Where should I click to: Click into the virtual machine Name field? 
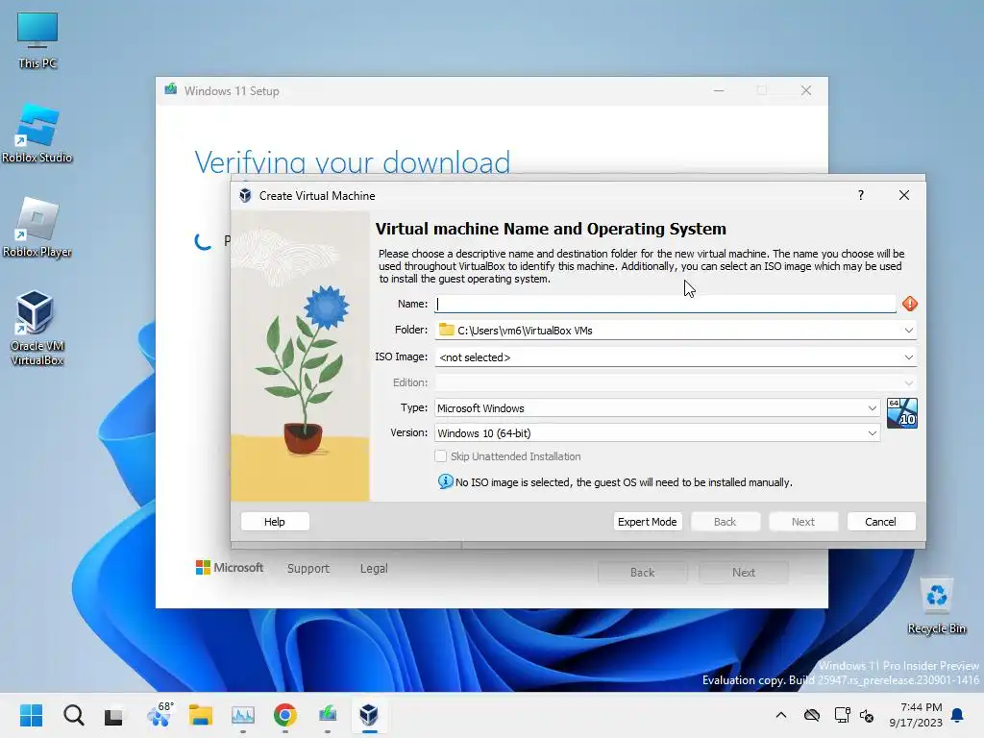[x=665, y=304]
